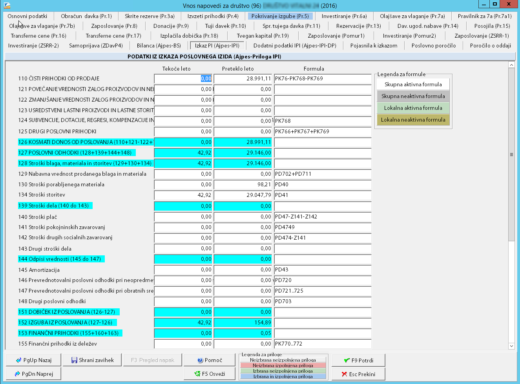Image resolution: width=520 pixels, height=384 pixels.
Task: Select row 126 KOSMATI DONOS OD POSLOVANJA label
Action: click(85, 142)
